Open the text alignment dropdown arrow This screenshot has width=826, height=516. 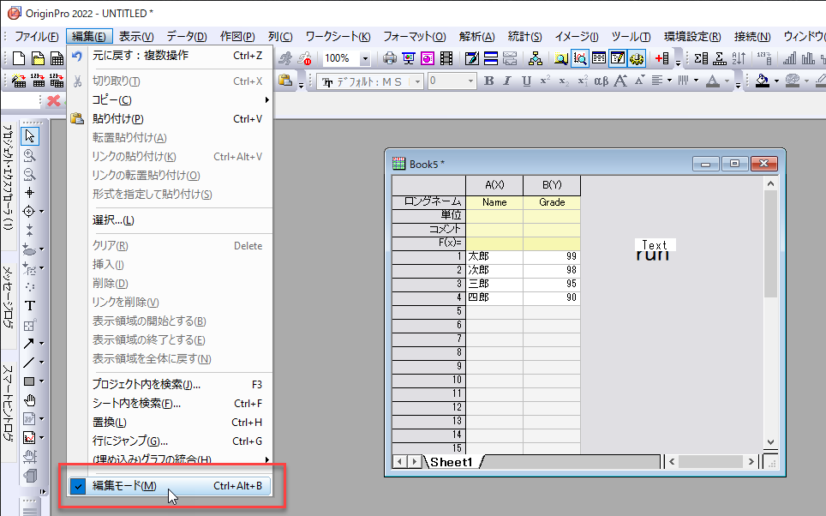pos(669,81)
